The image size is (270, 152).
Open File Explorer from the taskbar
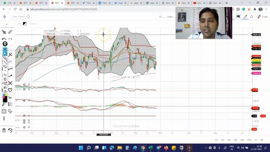tap(120, 148)
